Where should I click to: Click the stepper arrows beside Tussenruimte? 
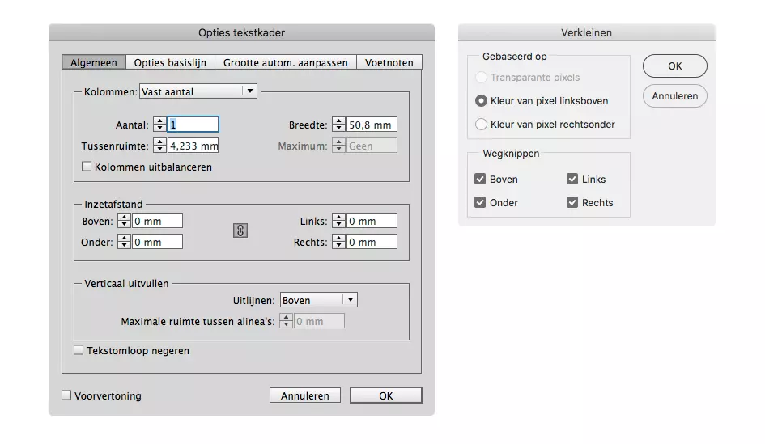tap(159, 146)
